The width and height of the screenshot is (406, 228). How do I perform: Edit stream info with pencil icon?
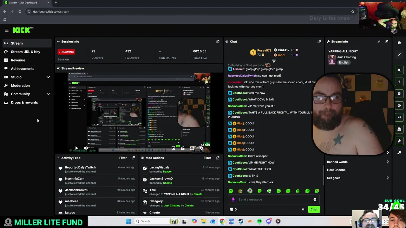pyautogui.click(x=379, y=41)
